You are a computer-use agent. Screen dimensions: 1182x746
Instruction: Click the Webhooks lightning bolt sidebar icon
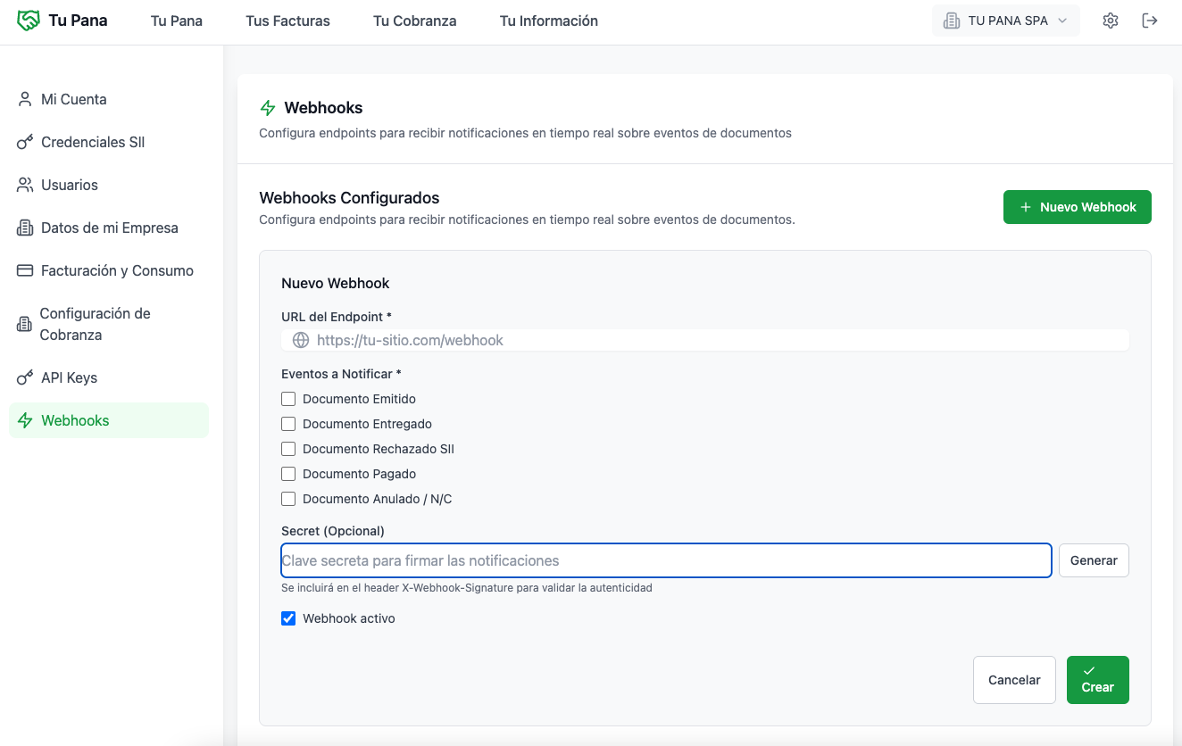(24, 419)
